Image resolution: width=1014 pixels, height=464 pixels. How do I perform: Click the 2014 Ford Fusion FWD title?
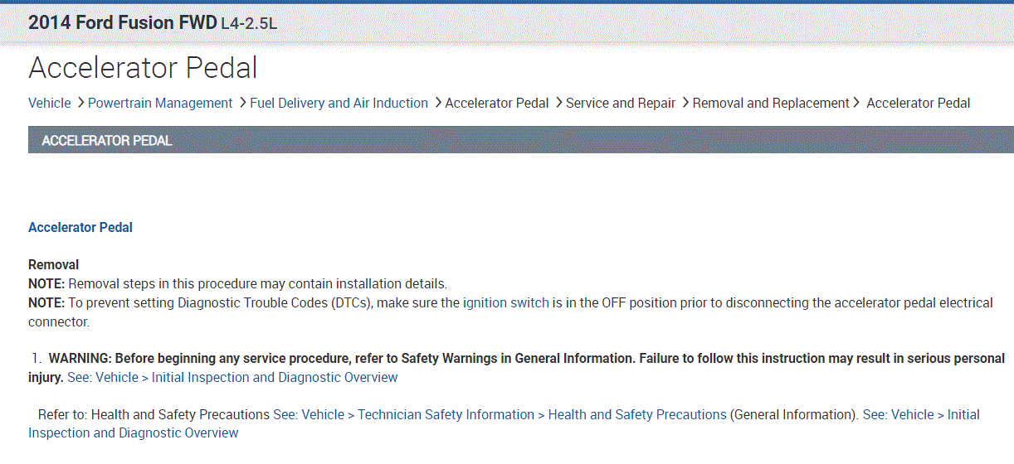(123, 23)
